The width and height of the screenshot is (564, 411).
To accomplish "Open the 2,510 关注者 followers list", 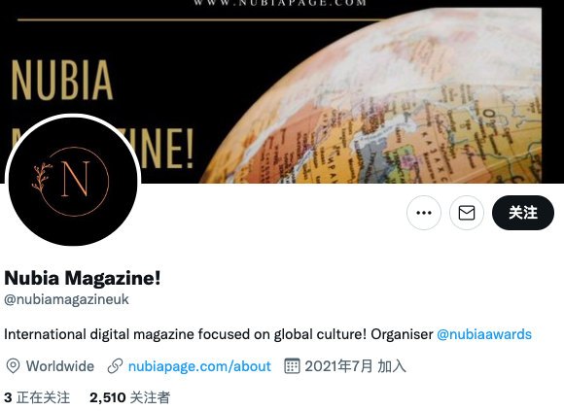I will (x=130, y=397).
